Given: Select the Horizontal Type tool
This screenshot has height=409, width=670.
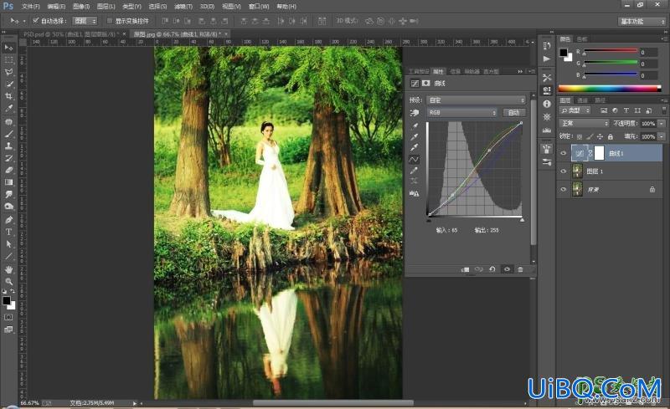Looking at the screenshot, I should 8,232.
